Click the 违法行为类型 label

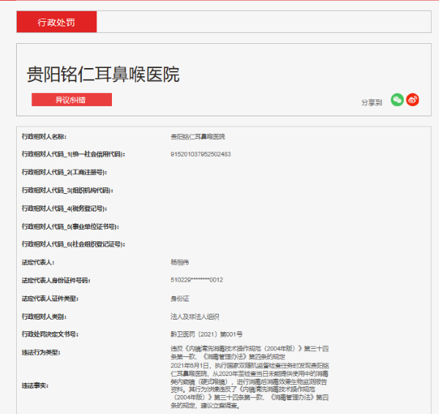pos(41,353)
